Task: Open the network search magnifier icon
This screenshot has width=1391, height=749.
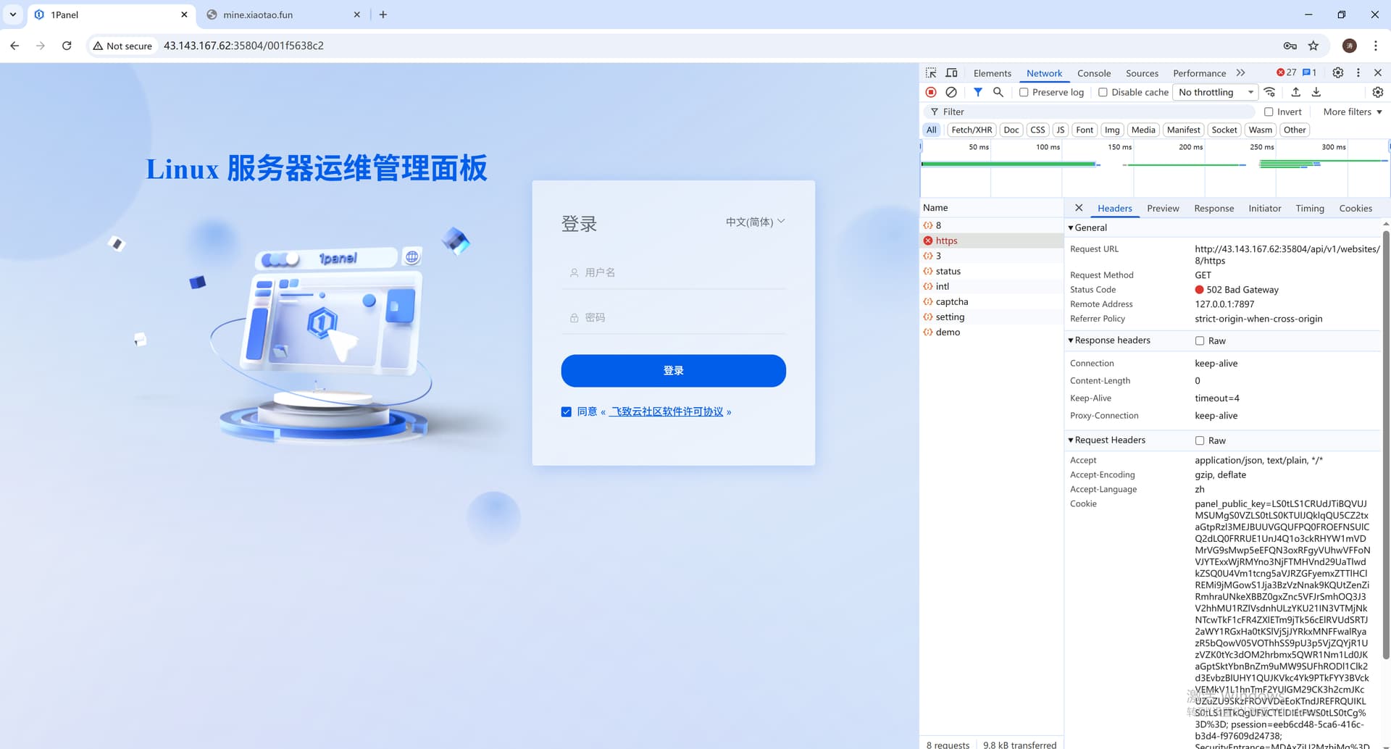Action: pos(998,92)
